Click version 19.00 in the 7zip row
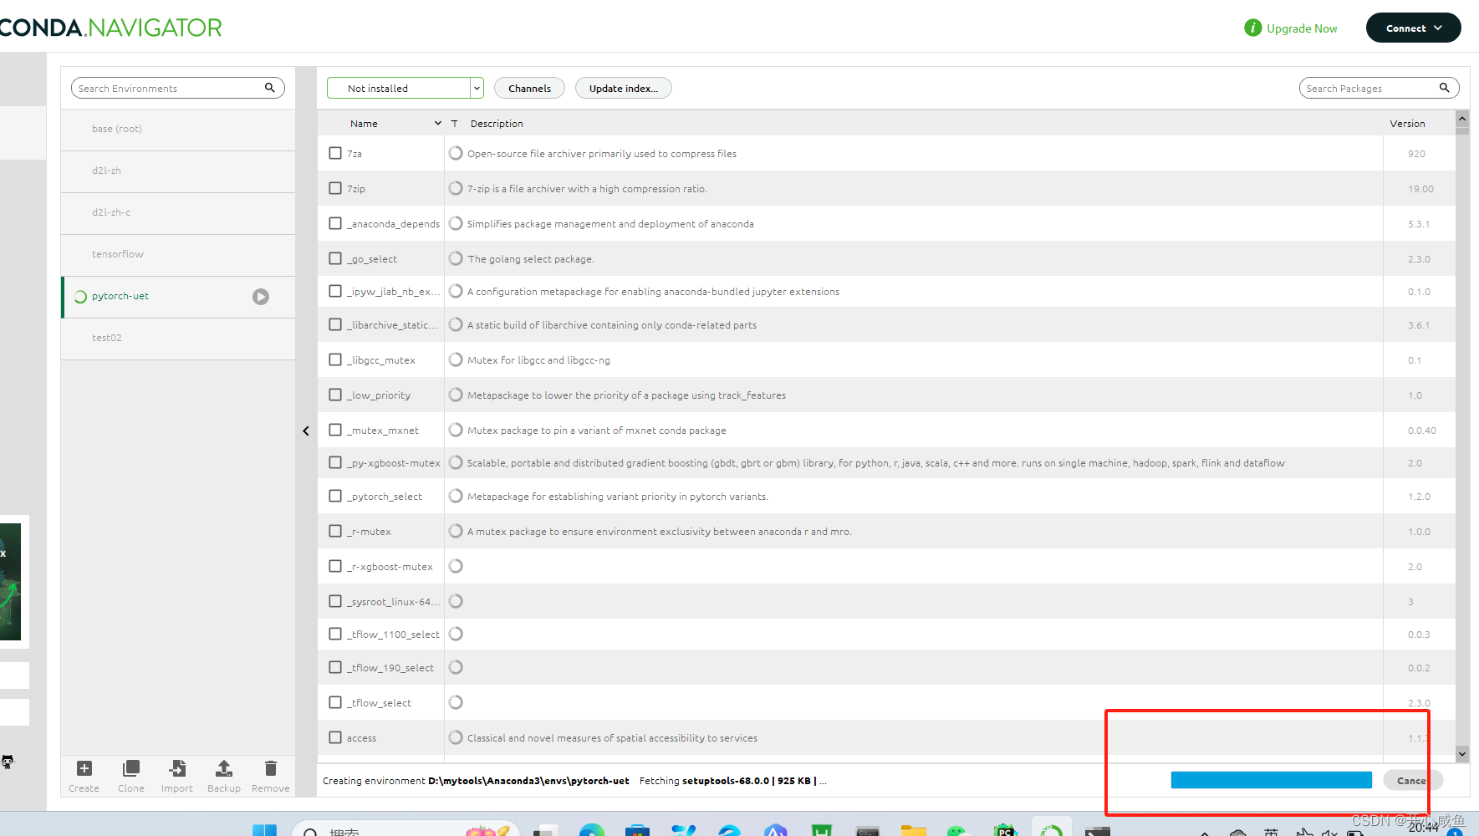This screenshot has height=836, width=1479. pyautogui.click(x=1420, y=189)
